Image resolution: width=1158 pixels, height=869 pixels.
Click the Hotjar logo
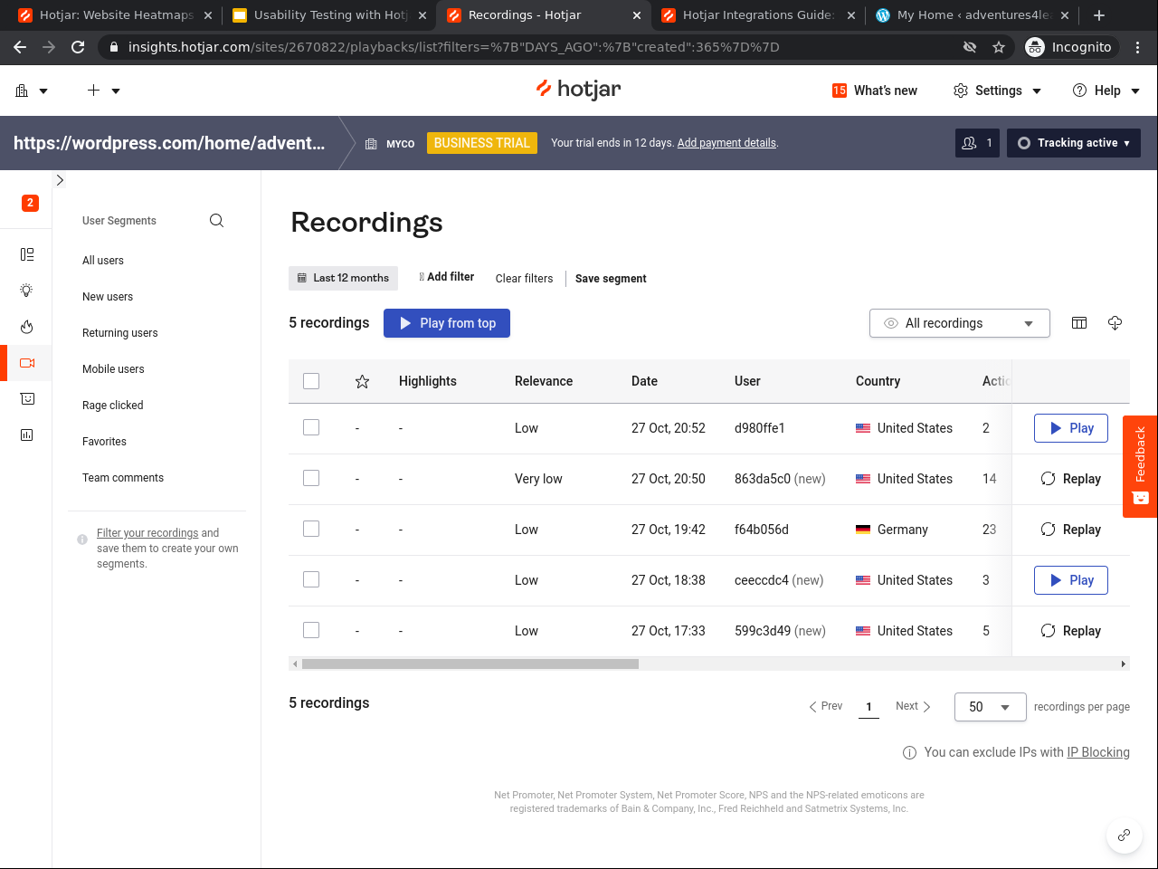click(x=578, y=89)
